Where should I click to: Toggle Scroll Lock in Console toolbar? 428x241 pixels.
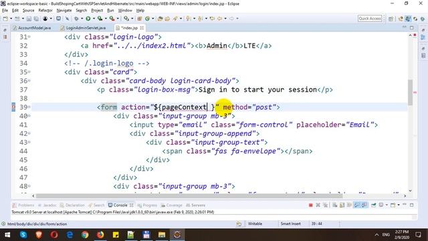(342, 205)
